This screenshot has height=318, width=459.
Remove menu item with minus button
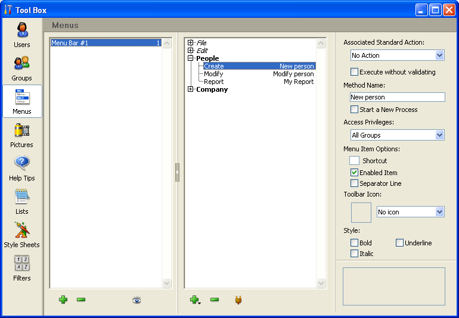click(215, 300)
